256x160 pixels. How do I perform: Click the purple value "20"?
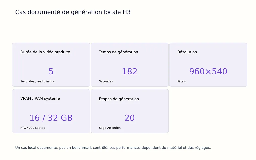[130, 118]
